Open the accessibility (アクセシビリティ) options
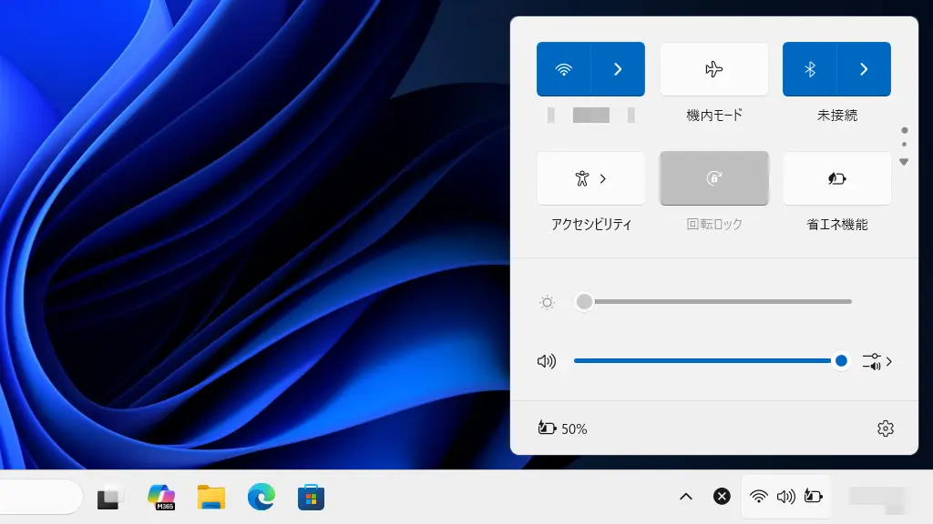Viewport: 933px width, 524px height. point(590,178)
